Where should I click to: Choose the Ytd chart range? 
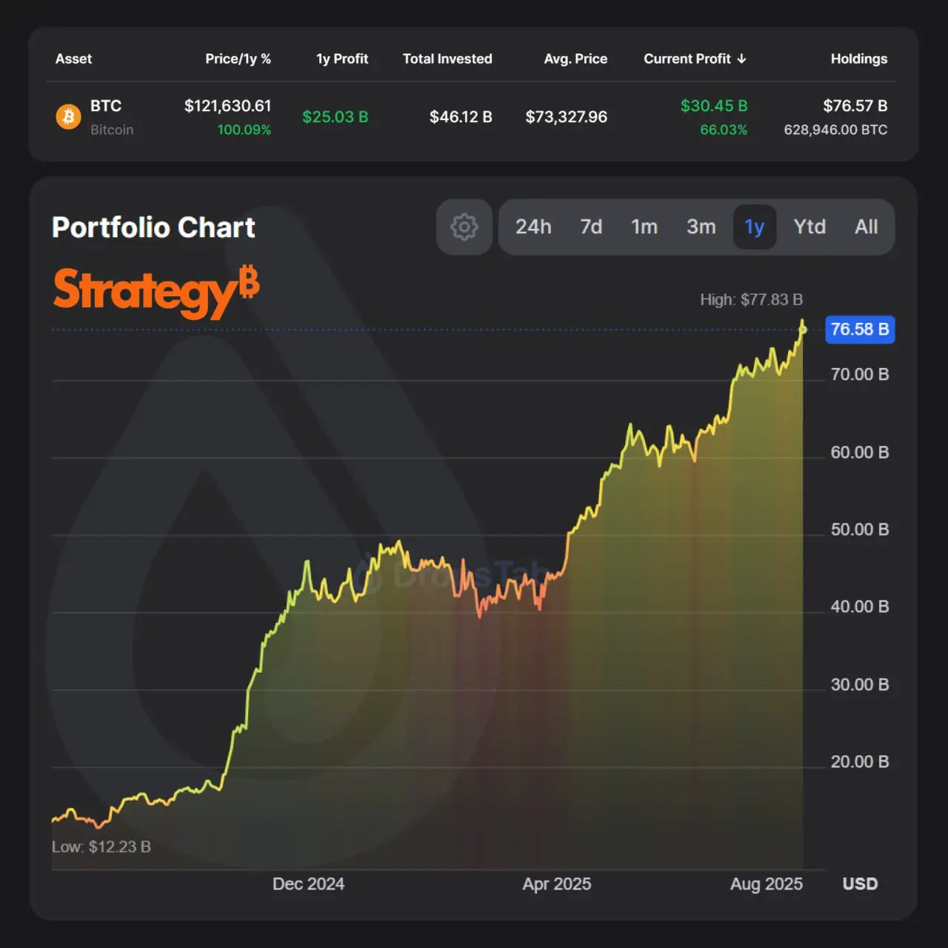tap(810, 227)
